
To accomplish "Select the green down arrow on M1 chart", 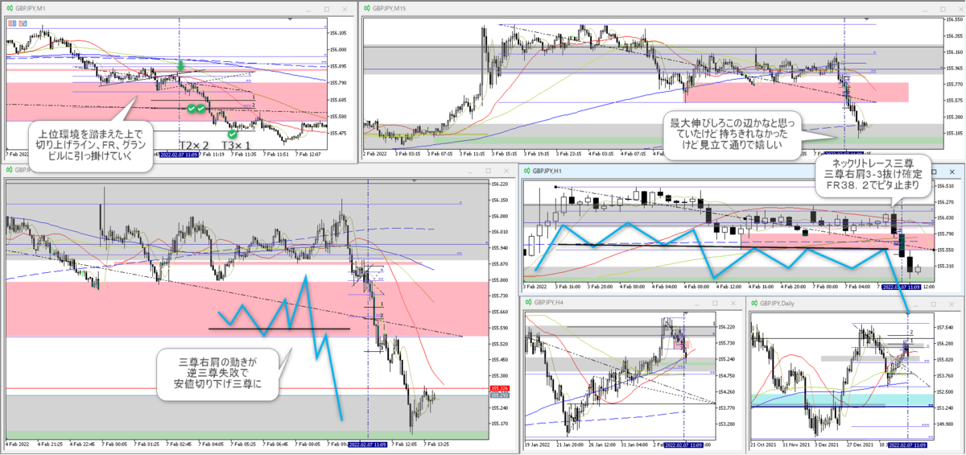I will 181,65.
